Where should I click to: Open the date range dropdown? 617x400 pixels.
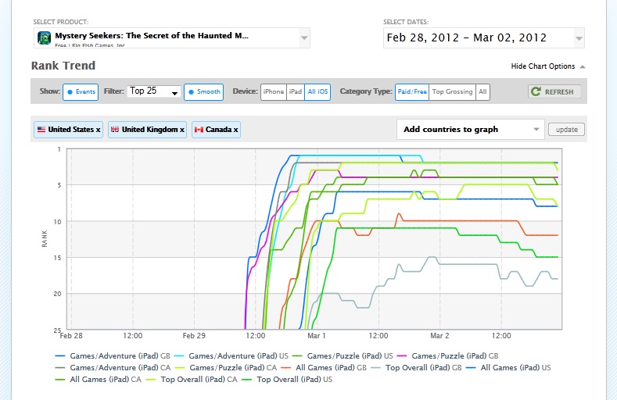(579, 37)
